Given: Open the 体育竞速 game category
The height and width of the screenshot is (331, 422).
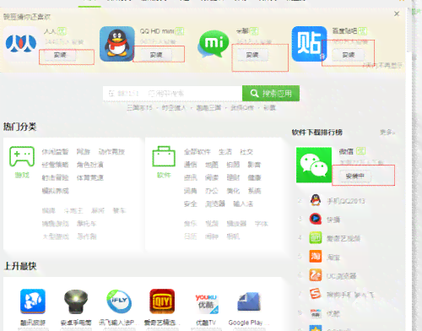Looking at the screenshot, I should tap(90, 177).
